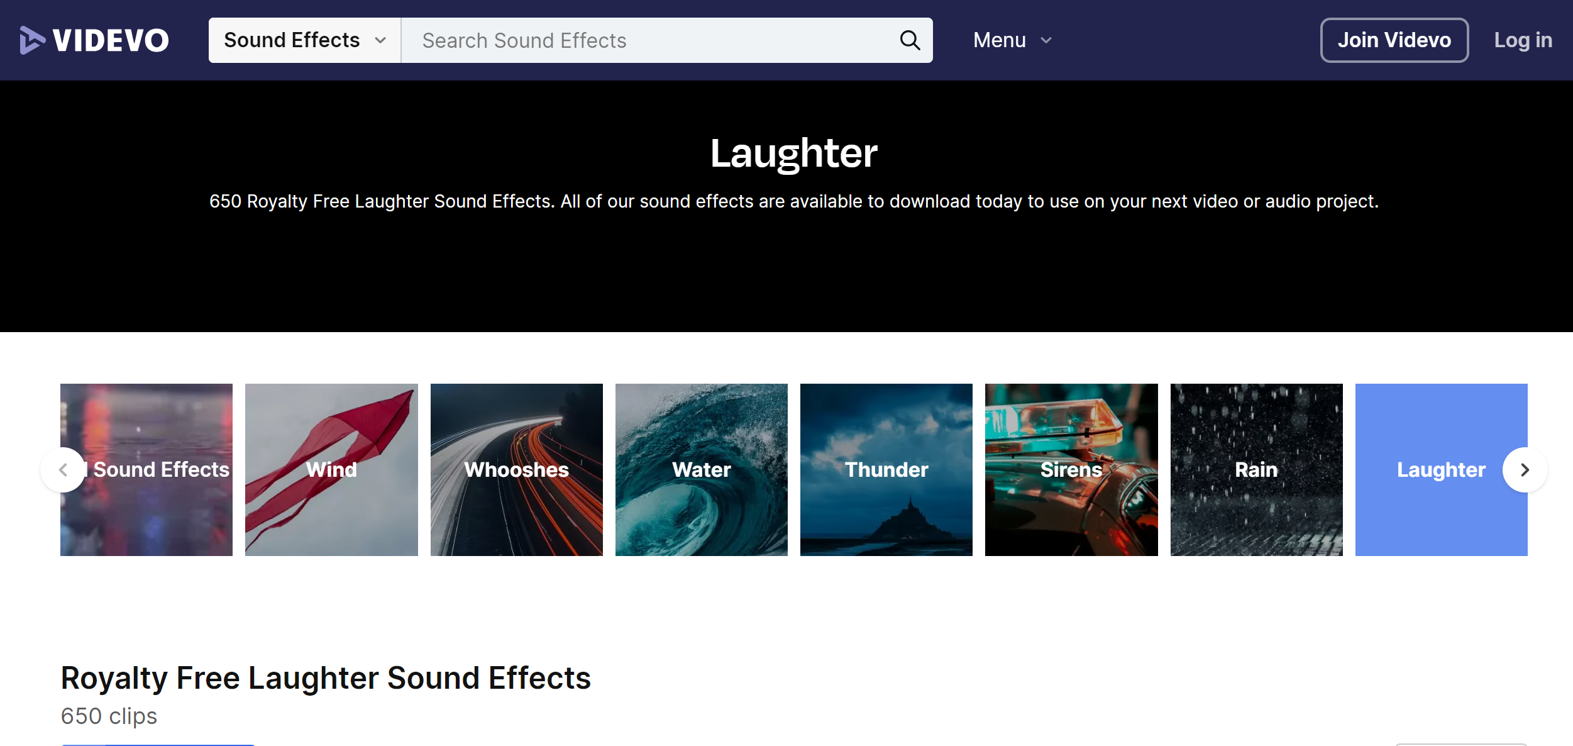Click the Videvo wordmark text

pos(111,40)
